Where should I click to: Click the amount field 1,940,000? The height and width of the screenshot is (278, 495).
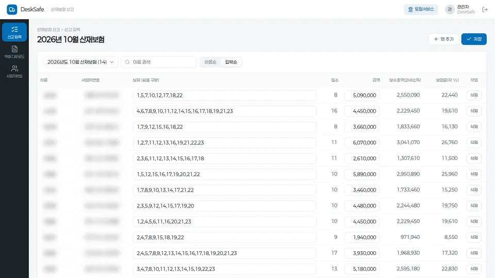(362, 237)
